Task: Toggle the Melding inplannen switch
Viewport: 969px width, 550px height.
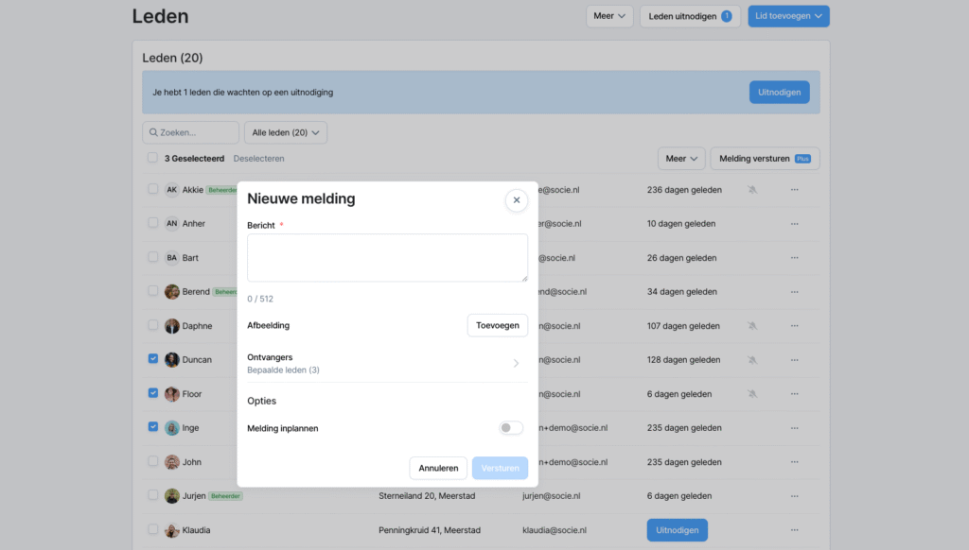Action: click(x=511, y=428)
